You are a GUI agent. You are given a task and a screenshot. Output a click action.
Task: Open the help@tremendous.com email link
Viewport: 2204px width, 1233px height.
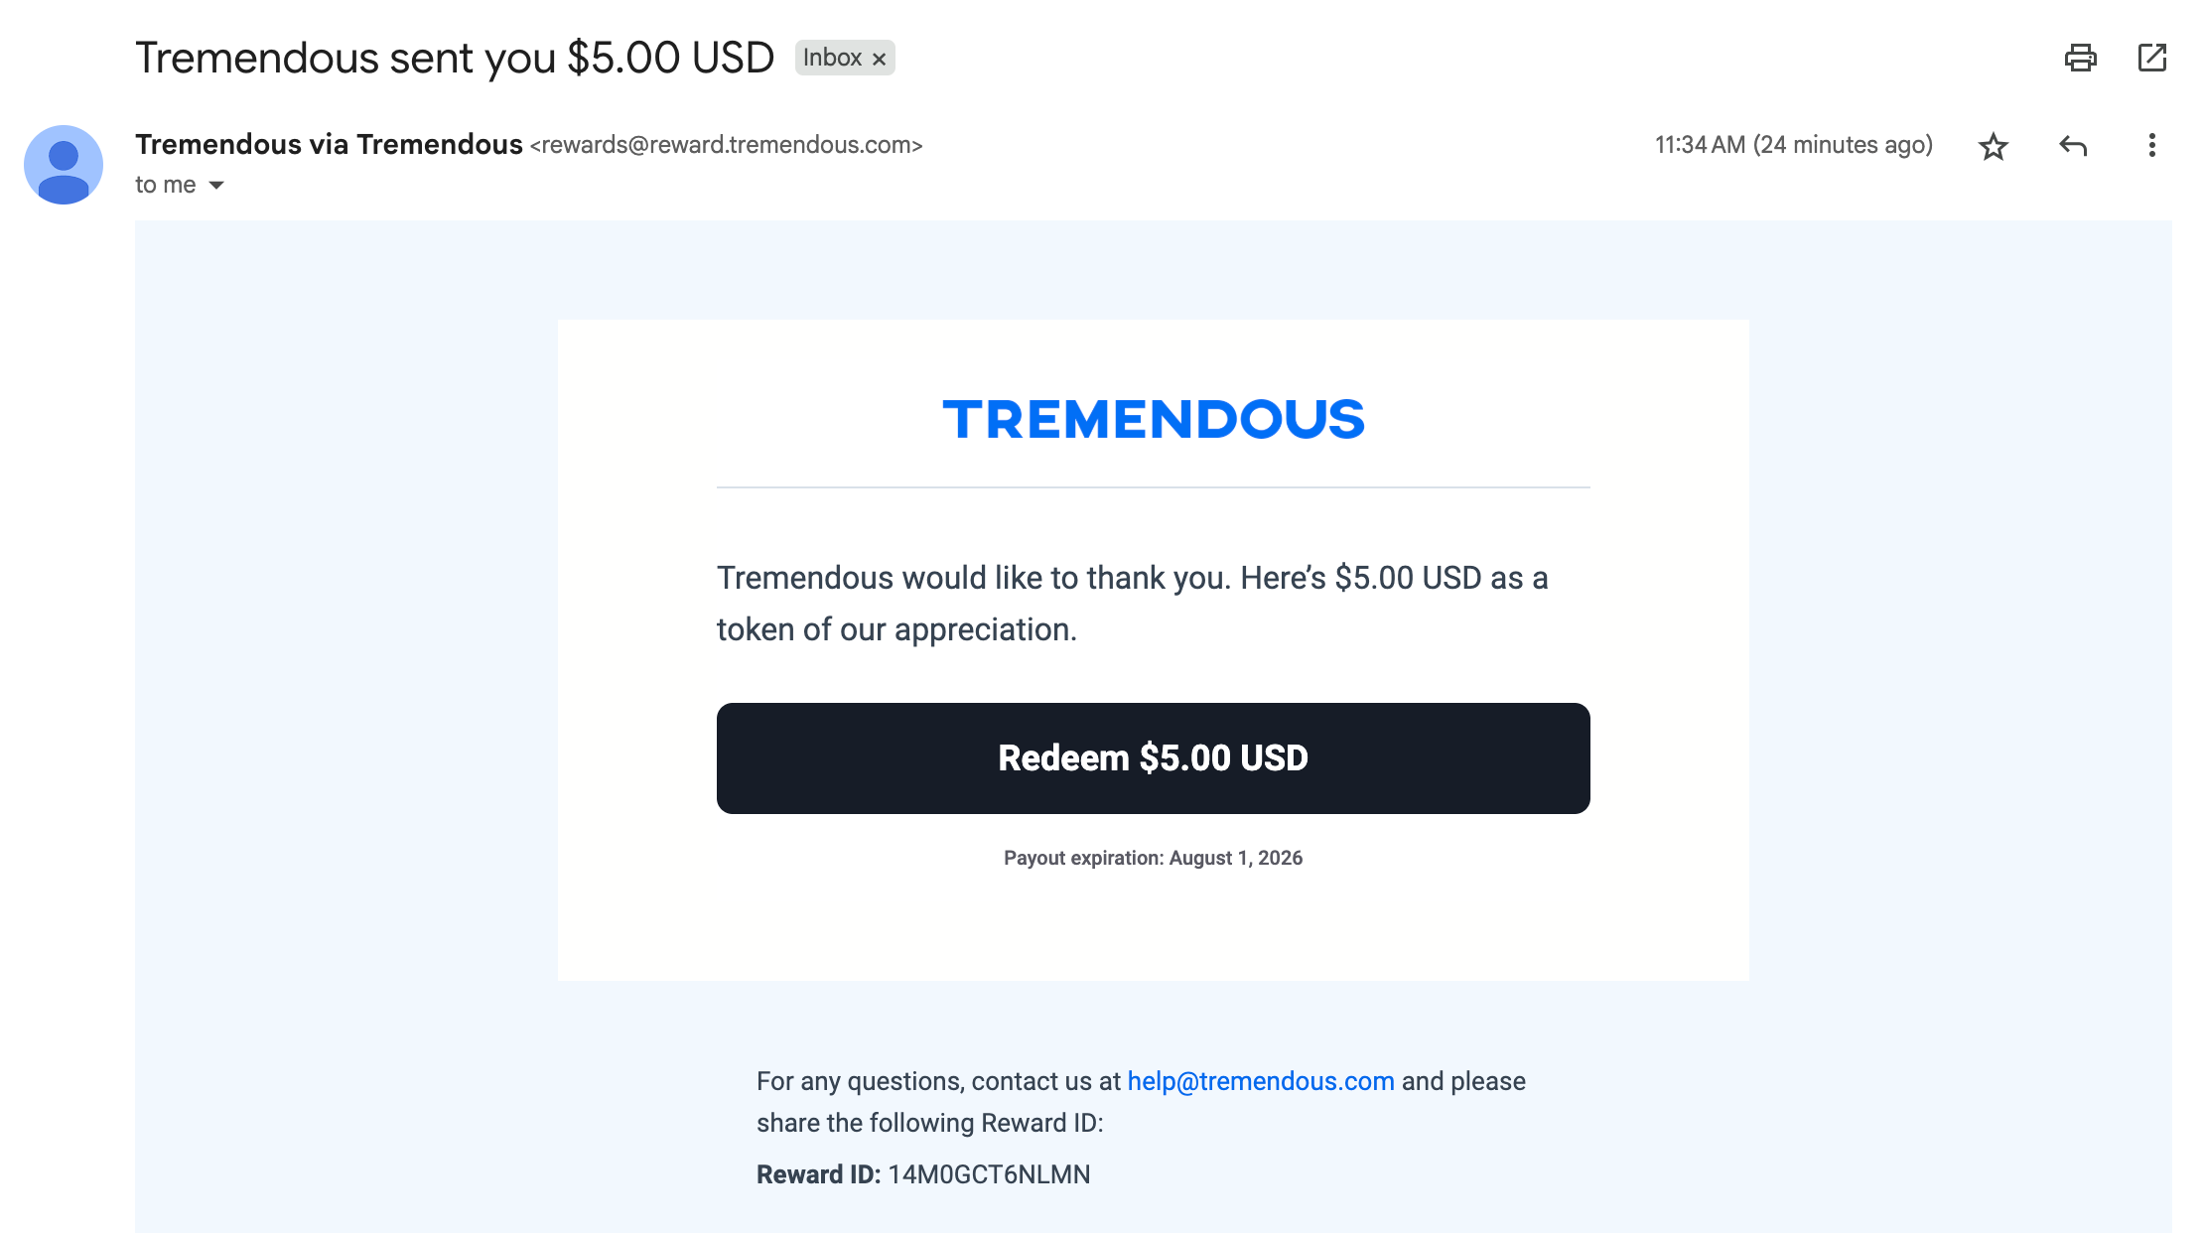click(x=1260, y=1081)
